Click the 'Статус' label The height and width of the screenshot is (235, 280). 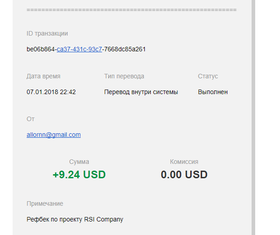(208, 77)
